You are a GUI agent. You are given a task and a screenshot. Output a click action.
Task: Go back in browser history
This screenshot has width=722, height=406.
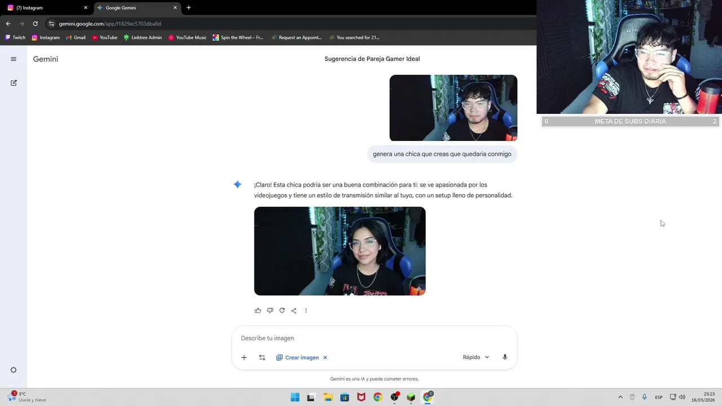(x=8, y=24)
